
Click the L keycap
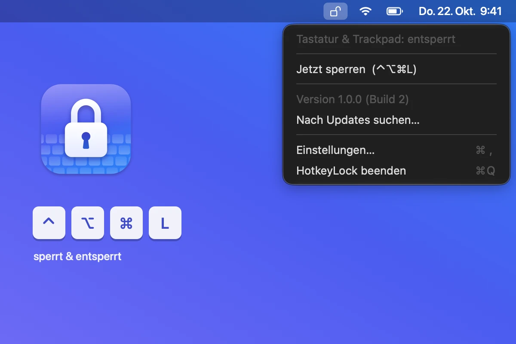tap(165, 223)
